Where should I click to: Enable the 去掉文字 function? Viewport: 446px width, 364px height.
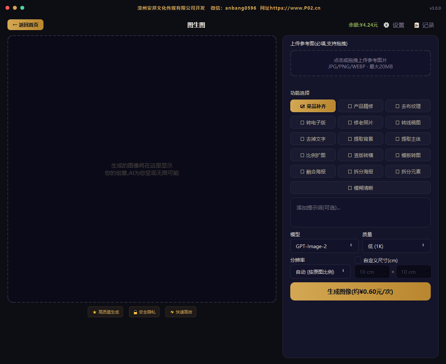tap(313, 139)
